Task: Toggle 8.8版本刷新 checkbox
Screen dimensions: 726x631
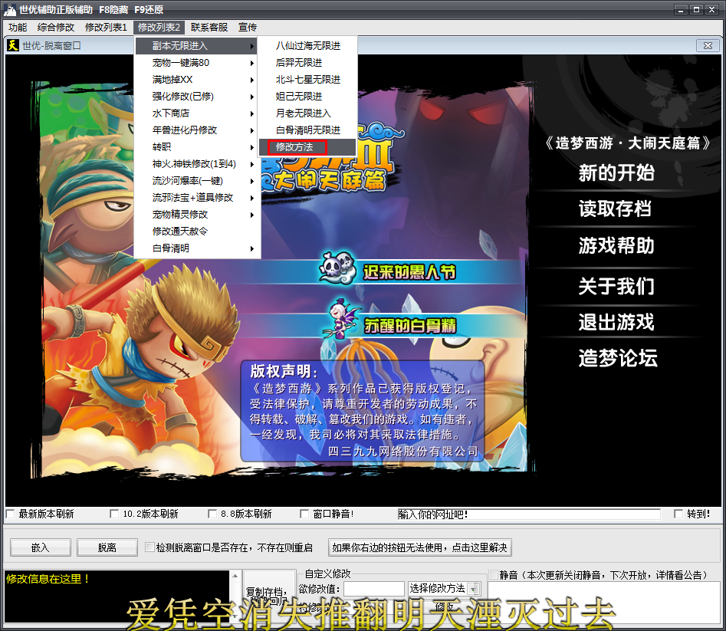Action: [212, 514]
